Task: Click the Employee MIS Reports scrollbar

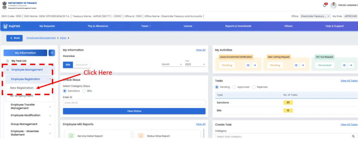Action: [x=204, y=133]
